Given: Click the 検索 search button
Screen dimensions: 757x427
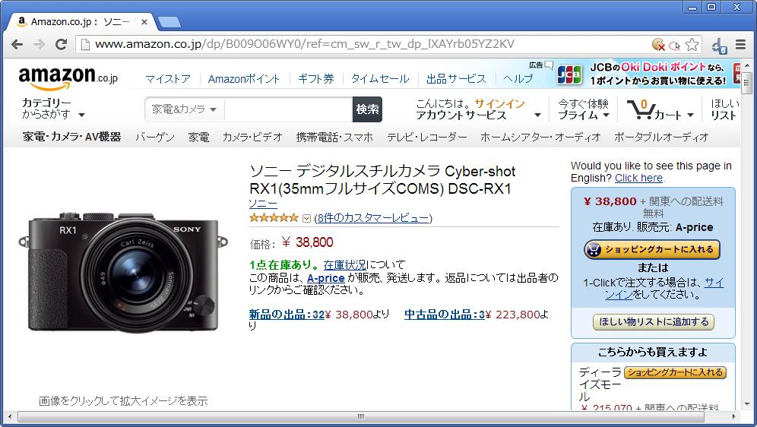Looking at the screenshot, I should 367,109.
